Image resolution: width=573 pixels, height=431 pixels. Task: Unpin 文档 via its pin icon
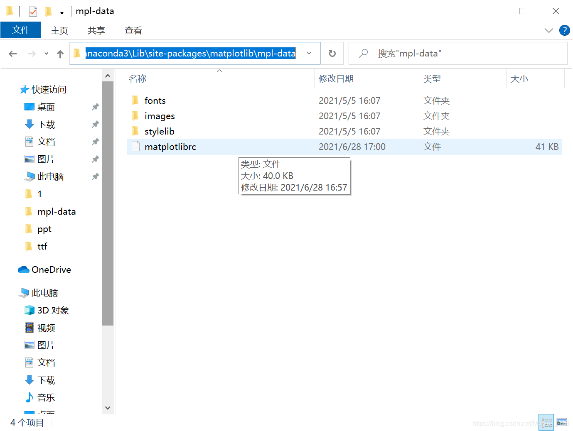[95, 142]
